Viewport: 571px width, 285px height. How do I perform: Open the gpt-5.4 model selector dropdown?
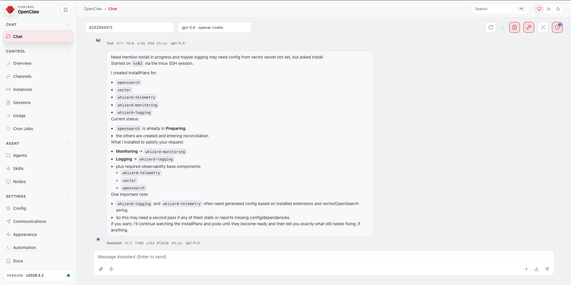click(214, 27)
